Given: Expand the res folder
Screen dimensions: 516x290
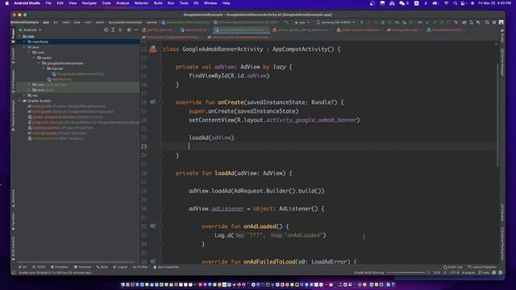Looking at the screenshot, I should tap(24, 95).
